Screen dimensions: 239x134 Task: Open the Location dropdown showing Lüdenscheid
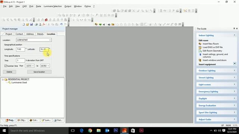(x=50, y=40)
